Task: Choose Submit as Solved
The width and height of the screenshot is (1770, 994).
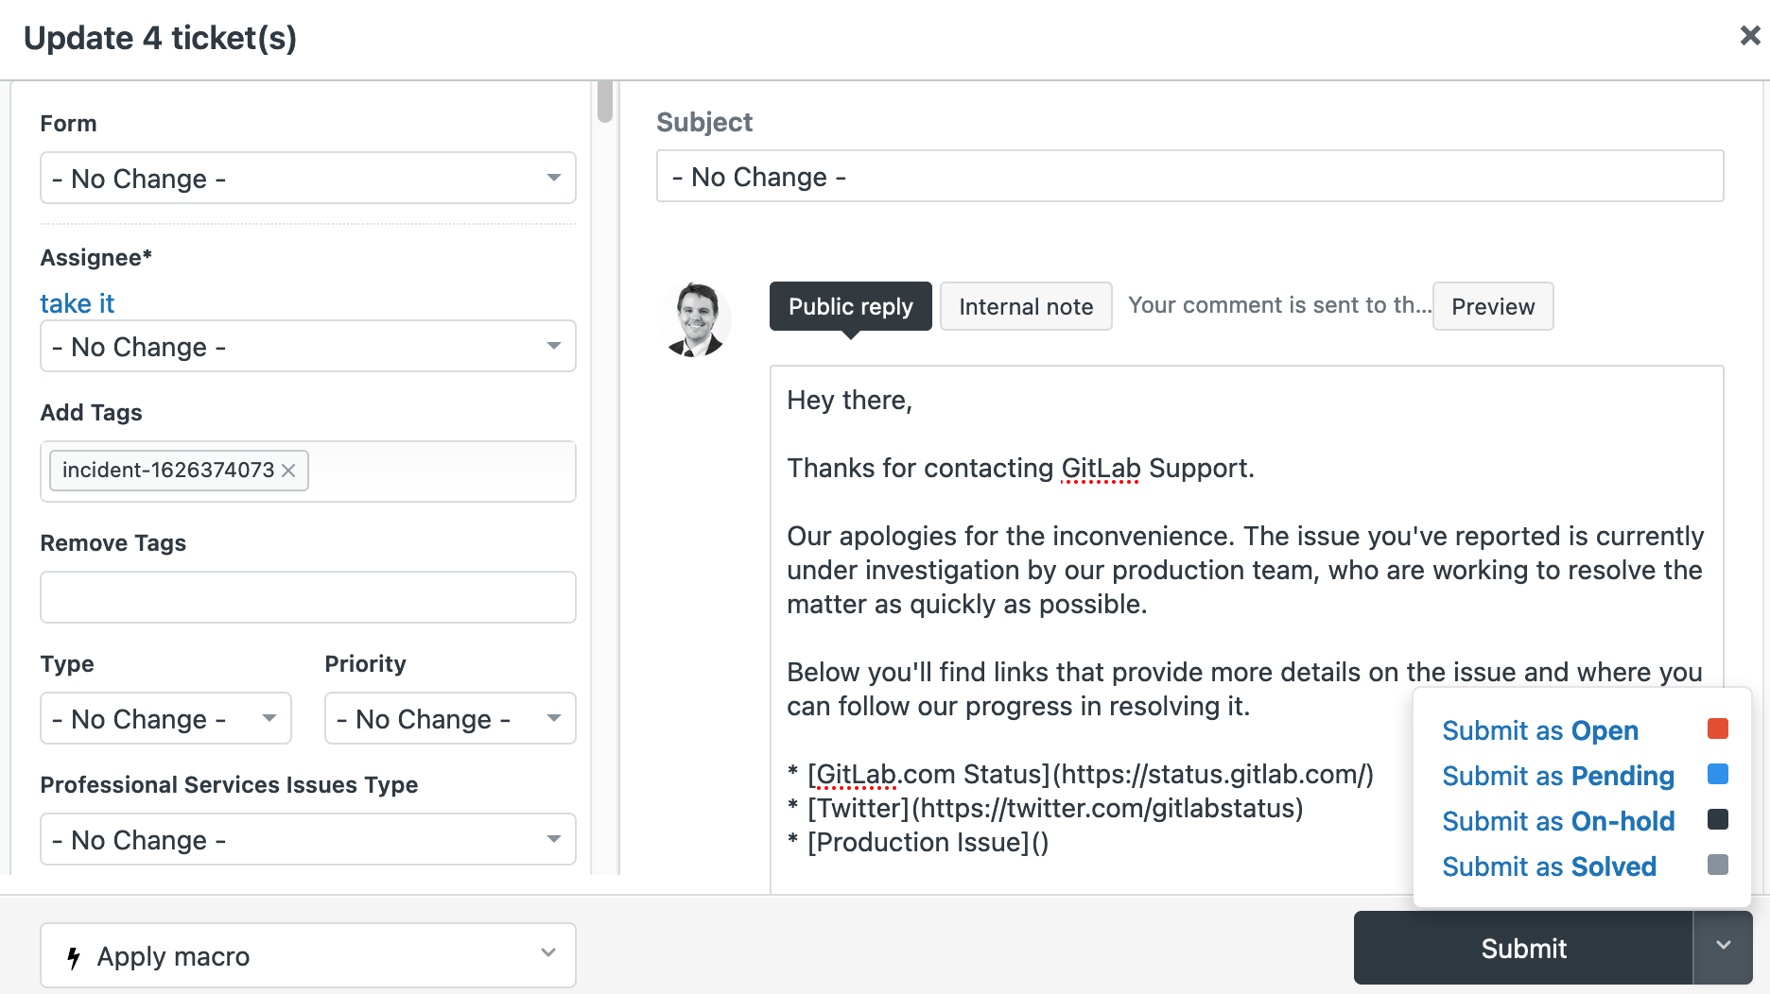Action: 1549,866
